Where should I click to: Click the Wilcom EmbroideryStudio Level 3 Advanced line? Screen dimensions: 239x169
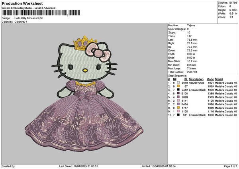[x=29, y=8]
